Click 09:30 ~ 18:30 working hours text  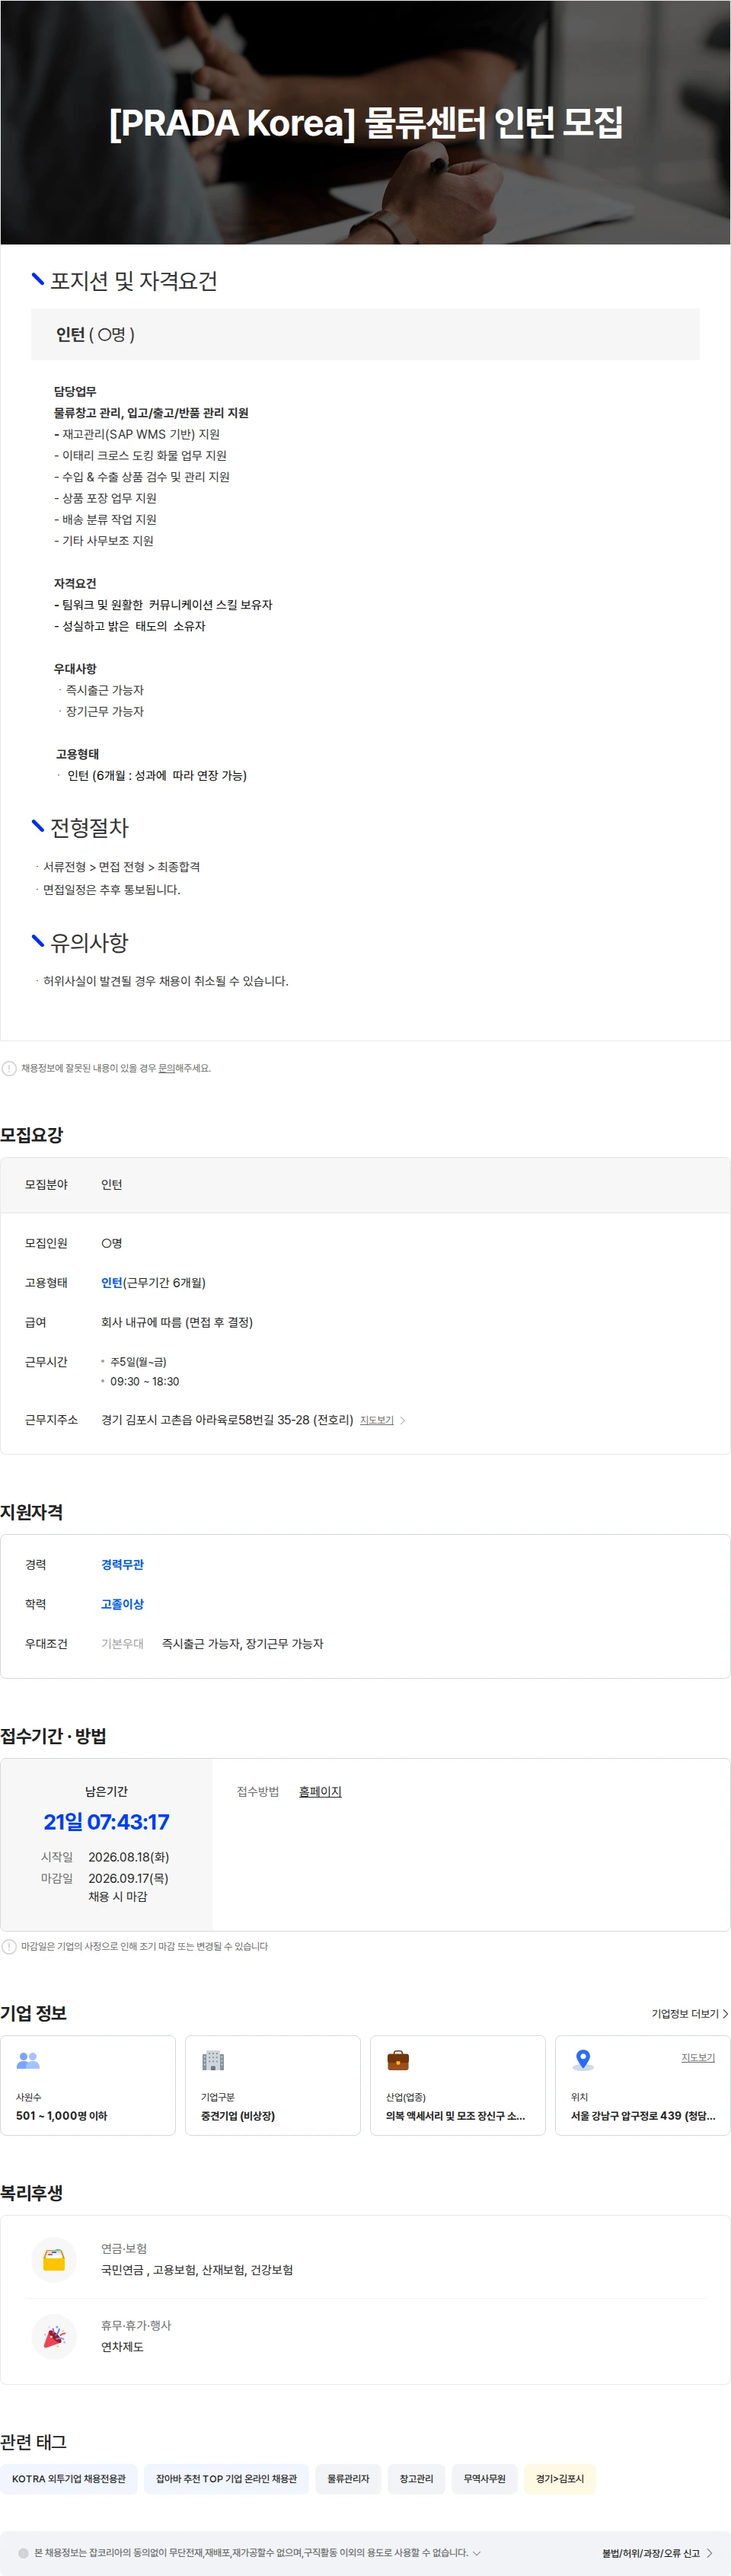pyautogui.click(x=145, y=1381)
